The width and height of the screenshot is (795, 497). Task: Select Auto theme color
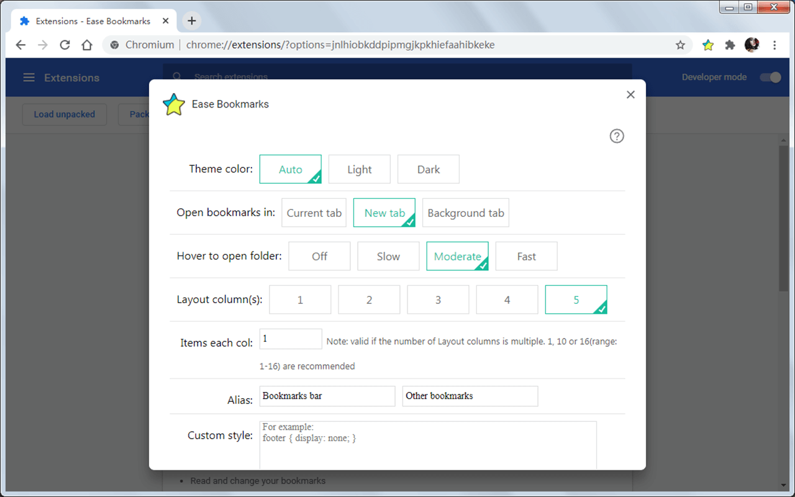click(291, 169)
